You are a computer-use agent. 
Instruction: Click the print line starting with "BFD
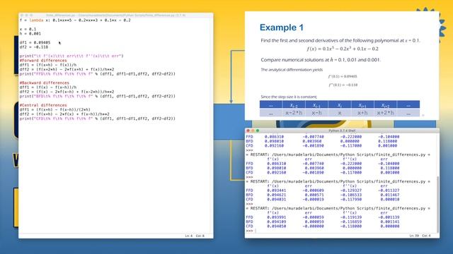[98, 96]
